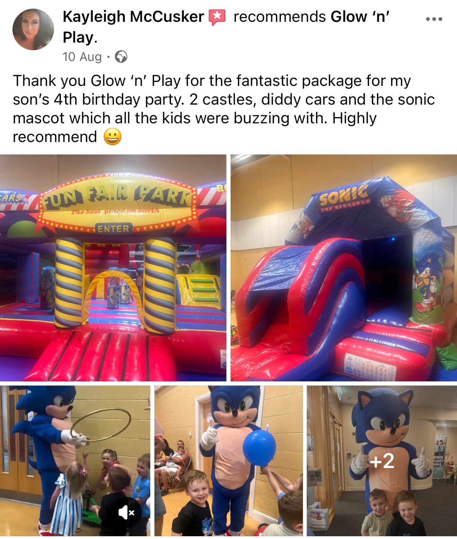Click the word recommends in header
457x539 pixels.
(280, 17)
